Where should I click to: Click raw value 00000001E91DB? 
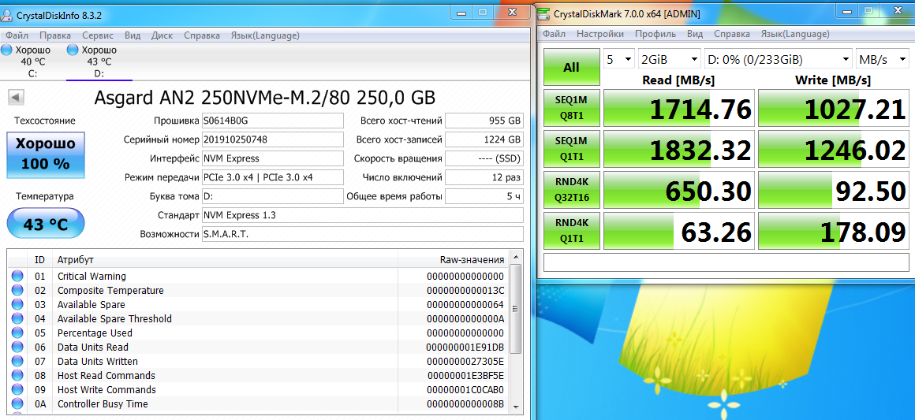click(x=465, y=347)
